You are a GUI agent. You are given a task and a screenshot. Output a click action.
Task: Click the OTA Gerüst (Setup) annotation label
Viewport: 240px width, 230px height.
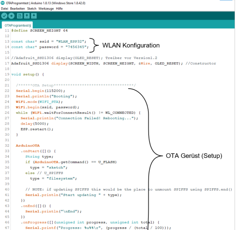tap(194, 156)
